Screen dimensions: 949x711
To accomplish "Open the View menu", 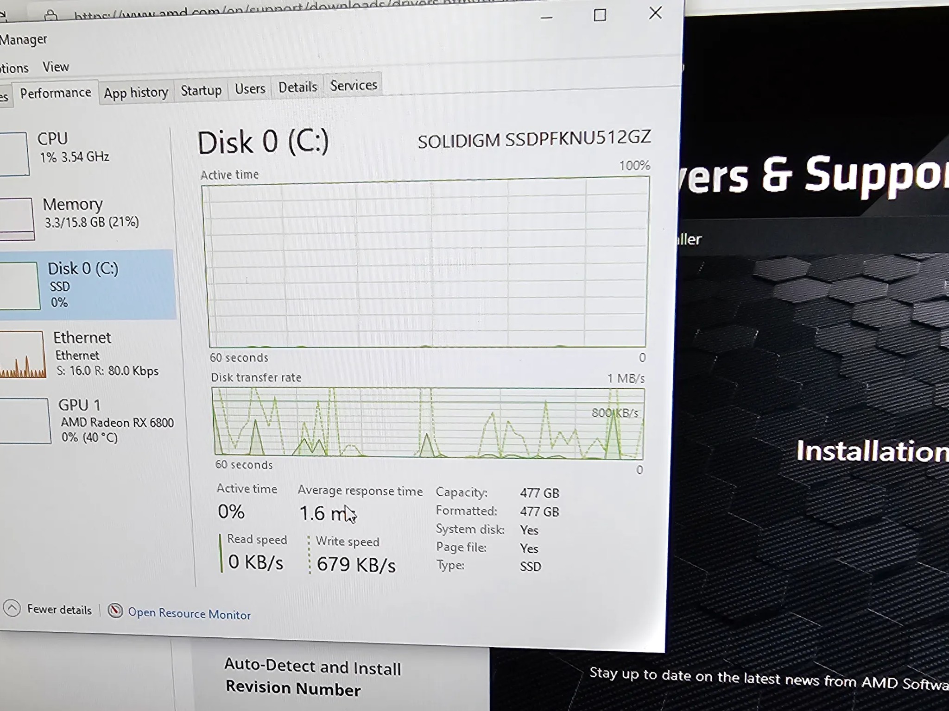I will (x=56, y=67).
